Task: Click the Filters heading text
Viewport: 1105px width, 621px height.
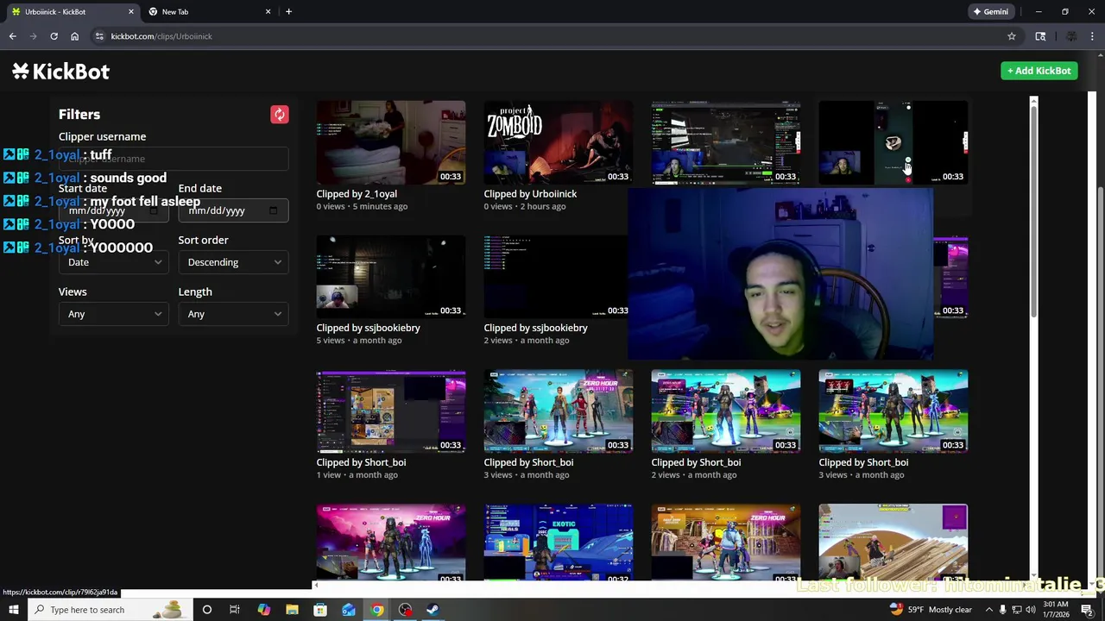Action: (79, 115)
